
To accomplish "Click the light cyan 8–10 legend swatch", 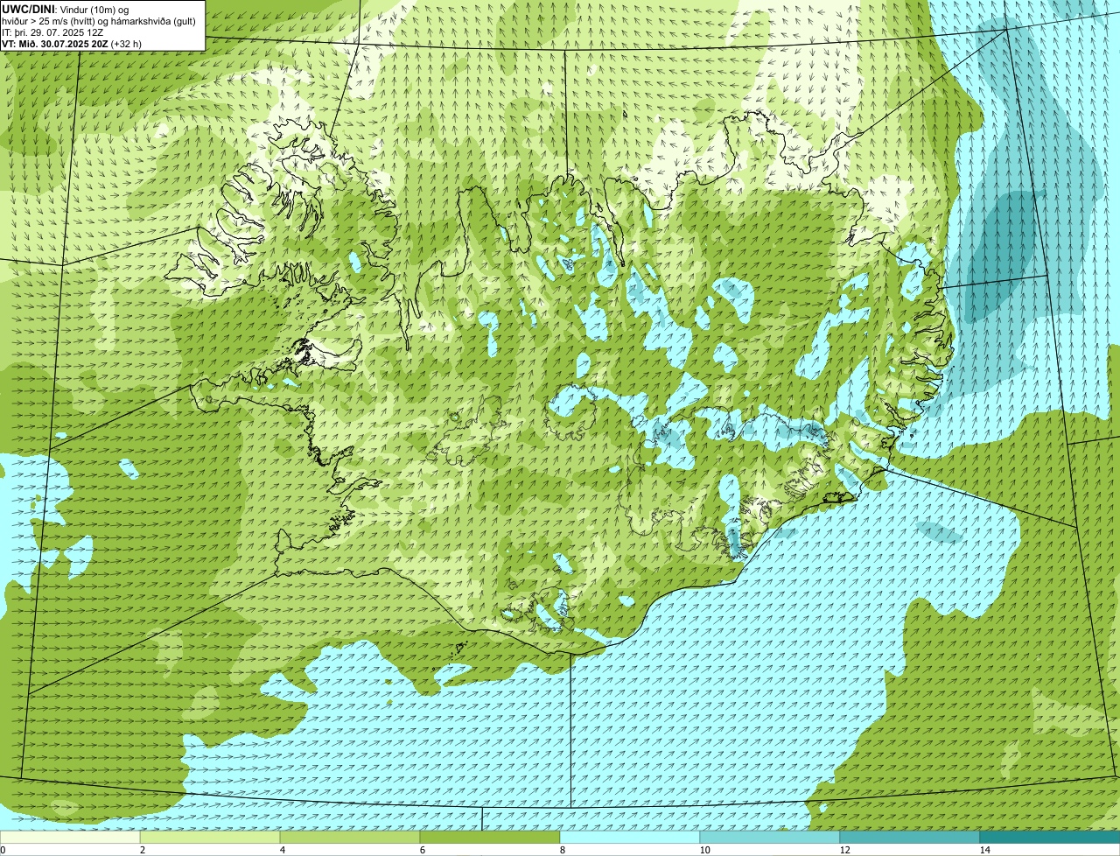I will (x=630, y=837).
